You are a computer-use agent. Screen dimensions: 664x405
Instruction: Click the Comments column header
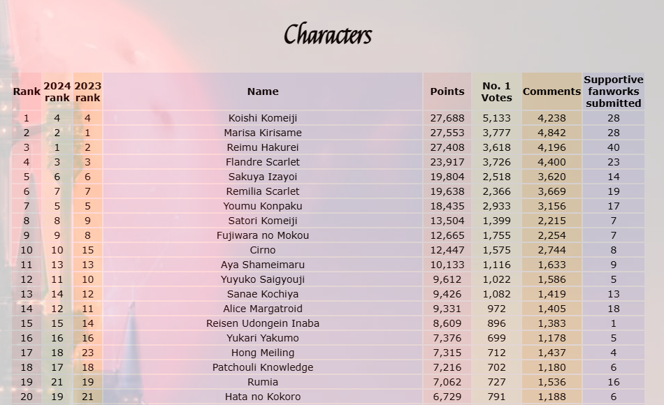point(551,91)
